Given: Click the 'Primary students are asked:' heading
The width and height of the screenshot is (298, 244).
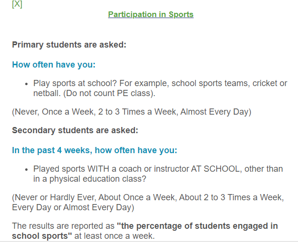Looking at the screenshot, I should coord(69,45).
